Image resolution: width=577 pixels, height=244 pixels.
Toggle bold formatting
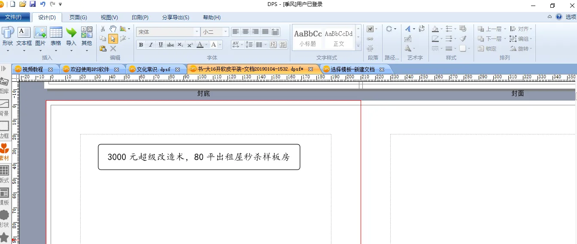click(x=141, y=45)
